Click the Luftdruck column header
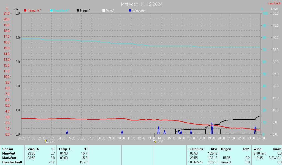Screen dimensions: 282x165 (196, 149)
